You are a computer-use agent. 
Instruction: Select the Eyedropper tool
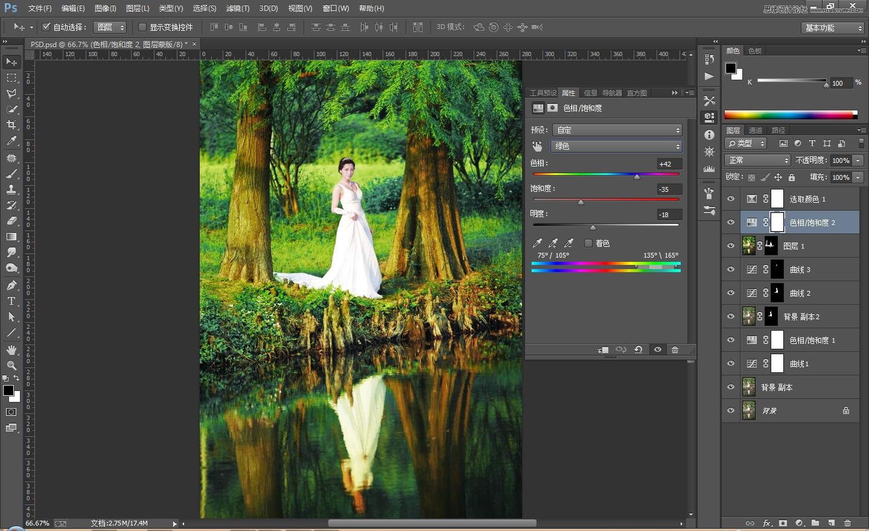point(11,141)
